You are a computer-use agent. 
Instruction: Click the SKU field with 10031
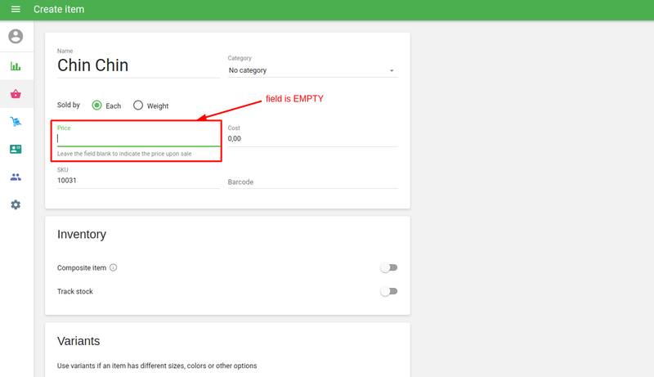click(137, 180)
